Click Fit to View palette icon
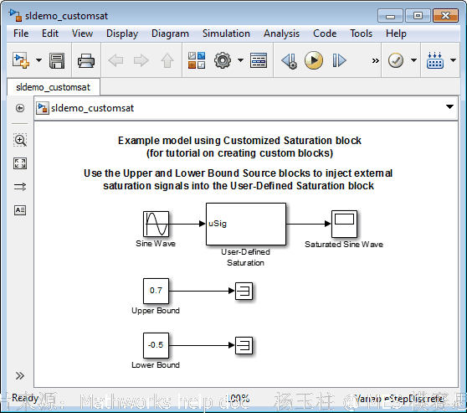This screenshot has width=467, height=413. [x=20, y=163]
